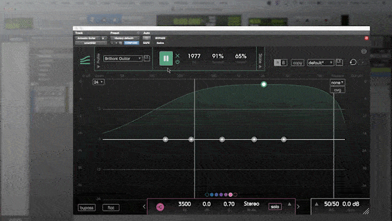Go to next band with right chevron
Viewport: 392px width, 221px height.
coord(299,207)
